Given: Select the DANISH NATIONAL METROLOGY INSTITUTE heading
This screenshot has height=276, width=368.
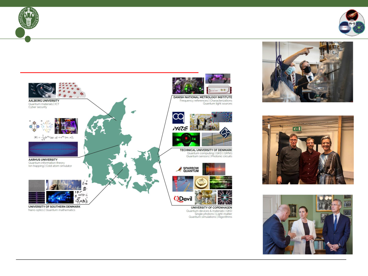Looking at the screenshot, I should tap(203, 97).
